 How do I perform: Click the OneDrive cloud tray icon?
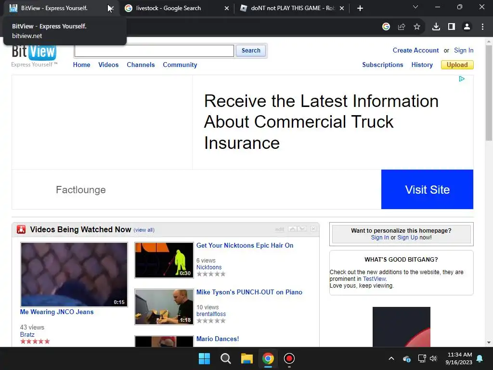406,358
